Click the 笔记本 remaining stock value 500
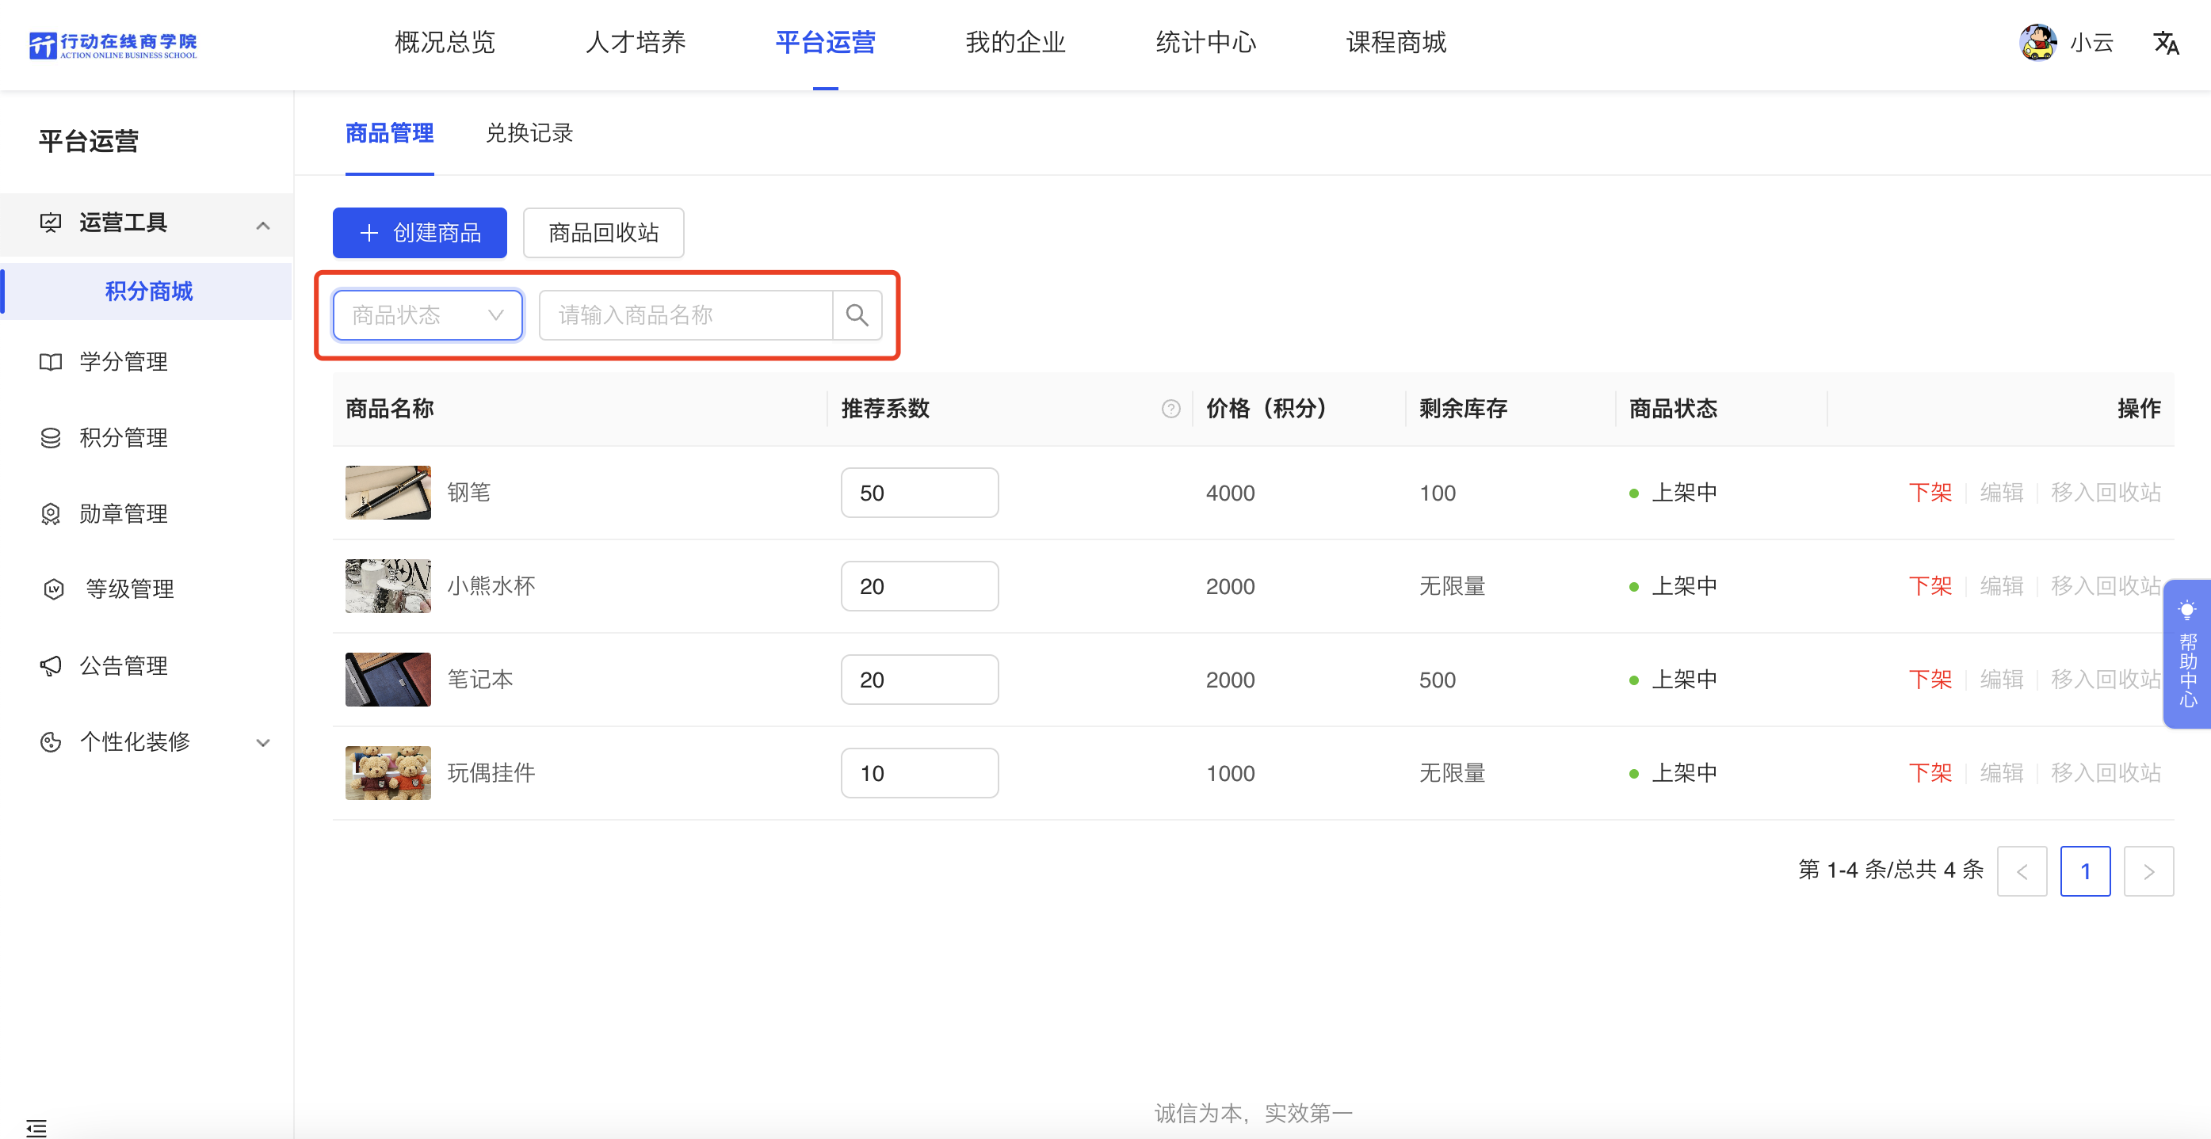The width and height of the screenshot is (2211, 1139). click(x=1437, y=680)
